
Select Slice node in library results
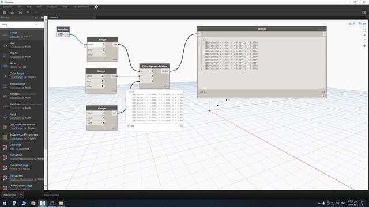coord(22,65)
